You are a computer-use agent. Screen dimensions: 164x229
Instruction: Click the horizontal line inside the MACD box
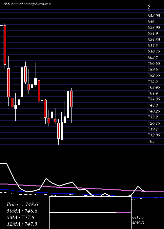coord(90,213)
